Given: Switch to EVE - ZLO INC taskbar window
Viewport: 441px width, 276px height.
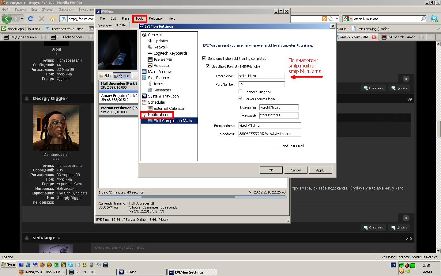Looking at the screenshot, I should coord(92,272).
